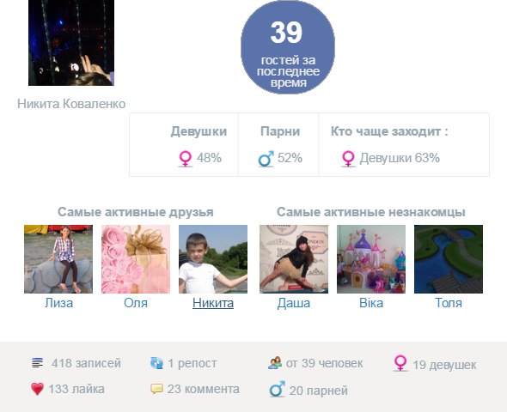The width and height of the screenshot is (507, 412).
Task: Click the posts icon beside 418 записей
Action: pos(38,363)
